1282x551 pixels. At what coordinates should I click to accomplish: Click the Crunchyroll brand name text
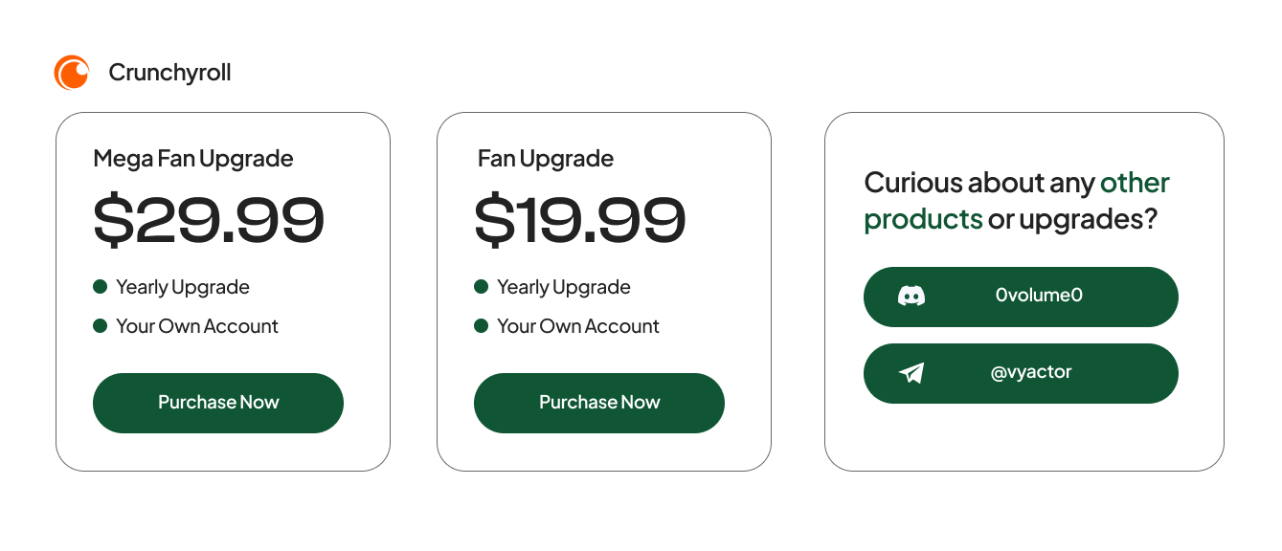point(169,73)
